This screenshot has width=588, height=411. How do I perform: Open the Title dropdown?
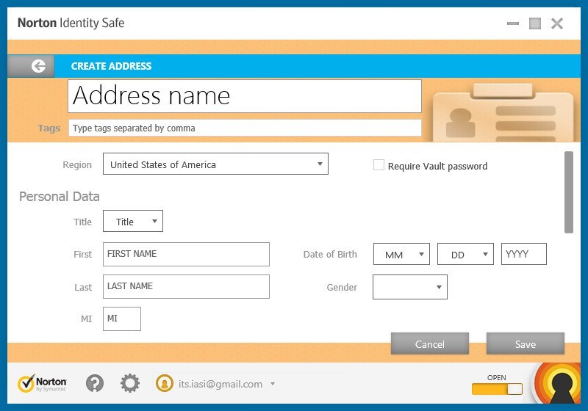pyautogui.click(x=133, y=221)
